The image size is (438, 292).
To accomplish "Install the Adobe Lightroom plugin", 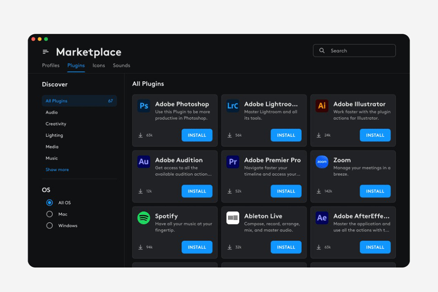I will [x=286, y=135].
